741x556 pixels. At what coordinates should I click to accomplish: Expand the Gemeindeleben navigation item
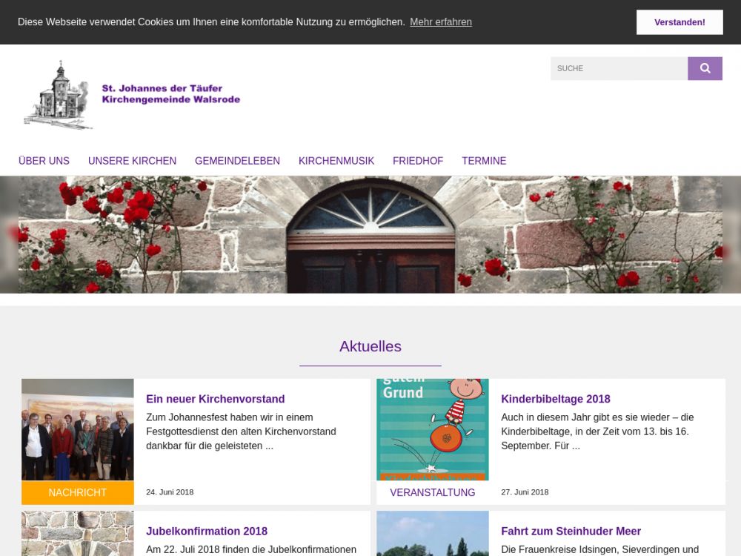pos(237,161)
